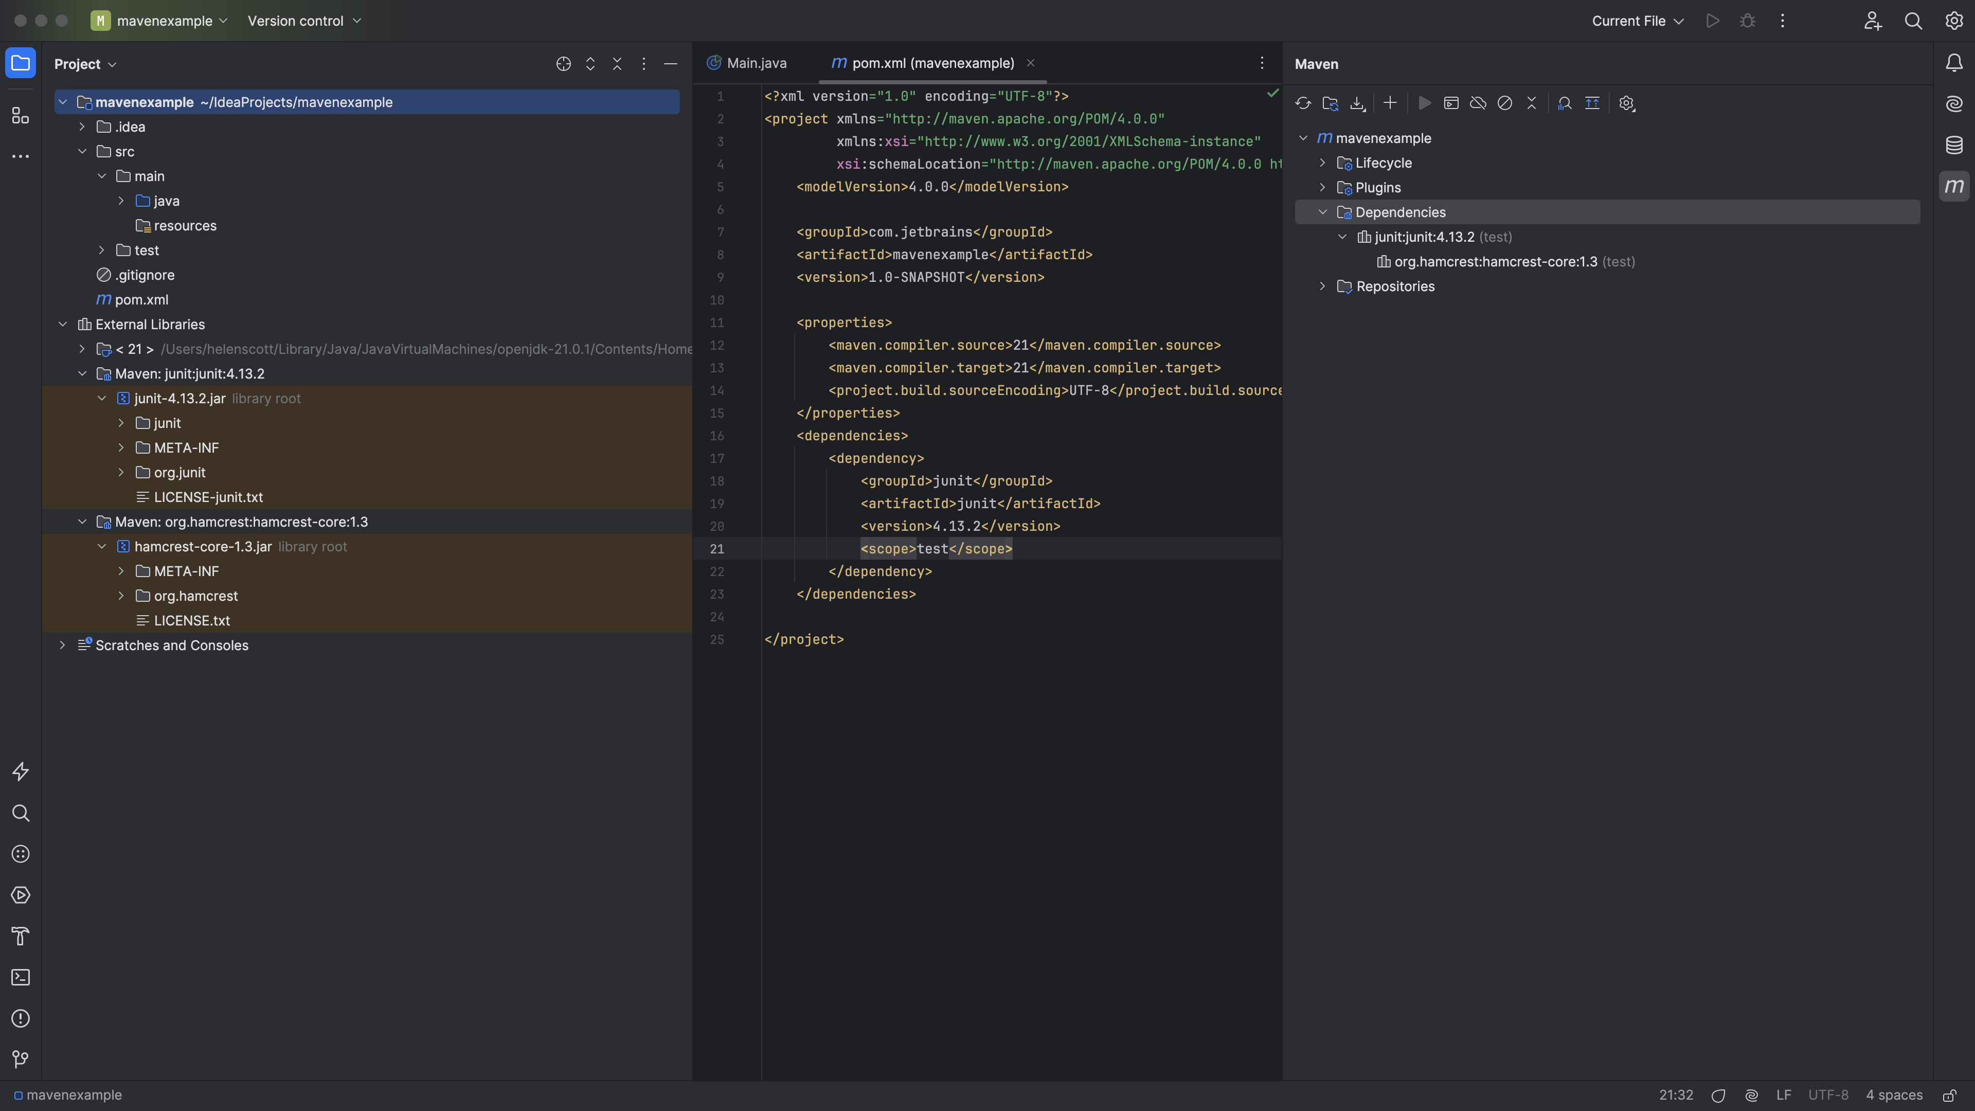This screenshot has height=1111, width=1975.
Task: Run the Maven build with the play icon
Action: point(1425,103)
